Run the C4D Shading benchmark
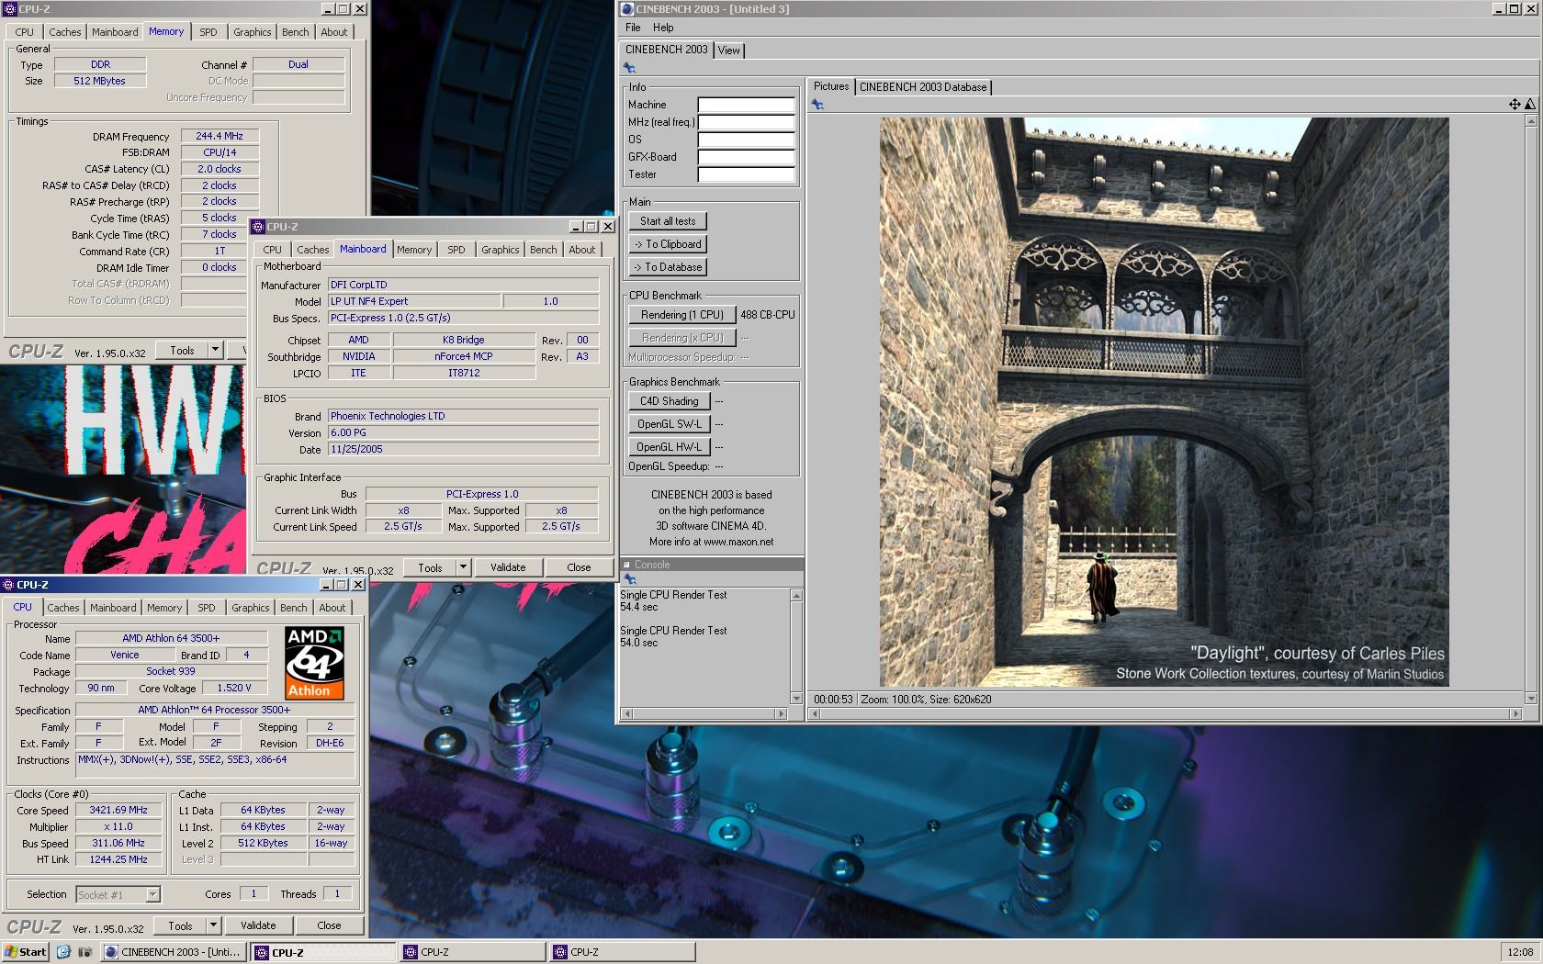1543x964 pixels. [669, 401]
